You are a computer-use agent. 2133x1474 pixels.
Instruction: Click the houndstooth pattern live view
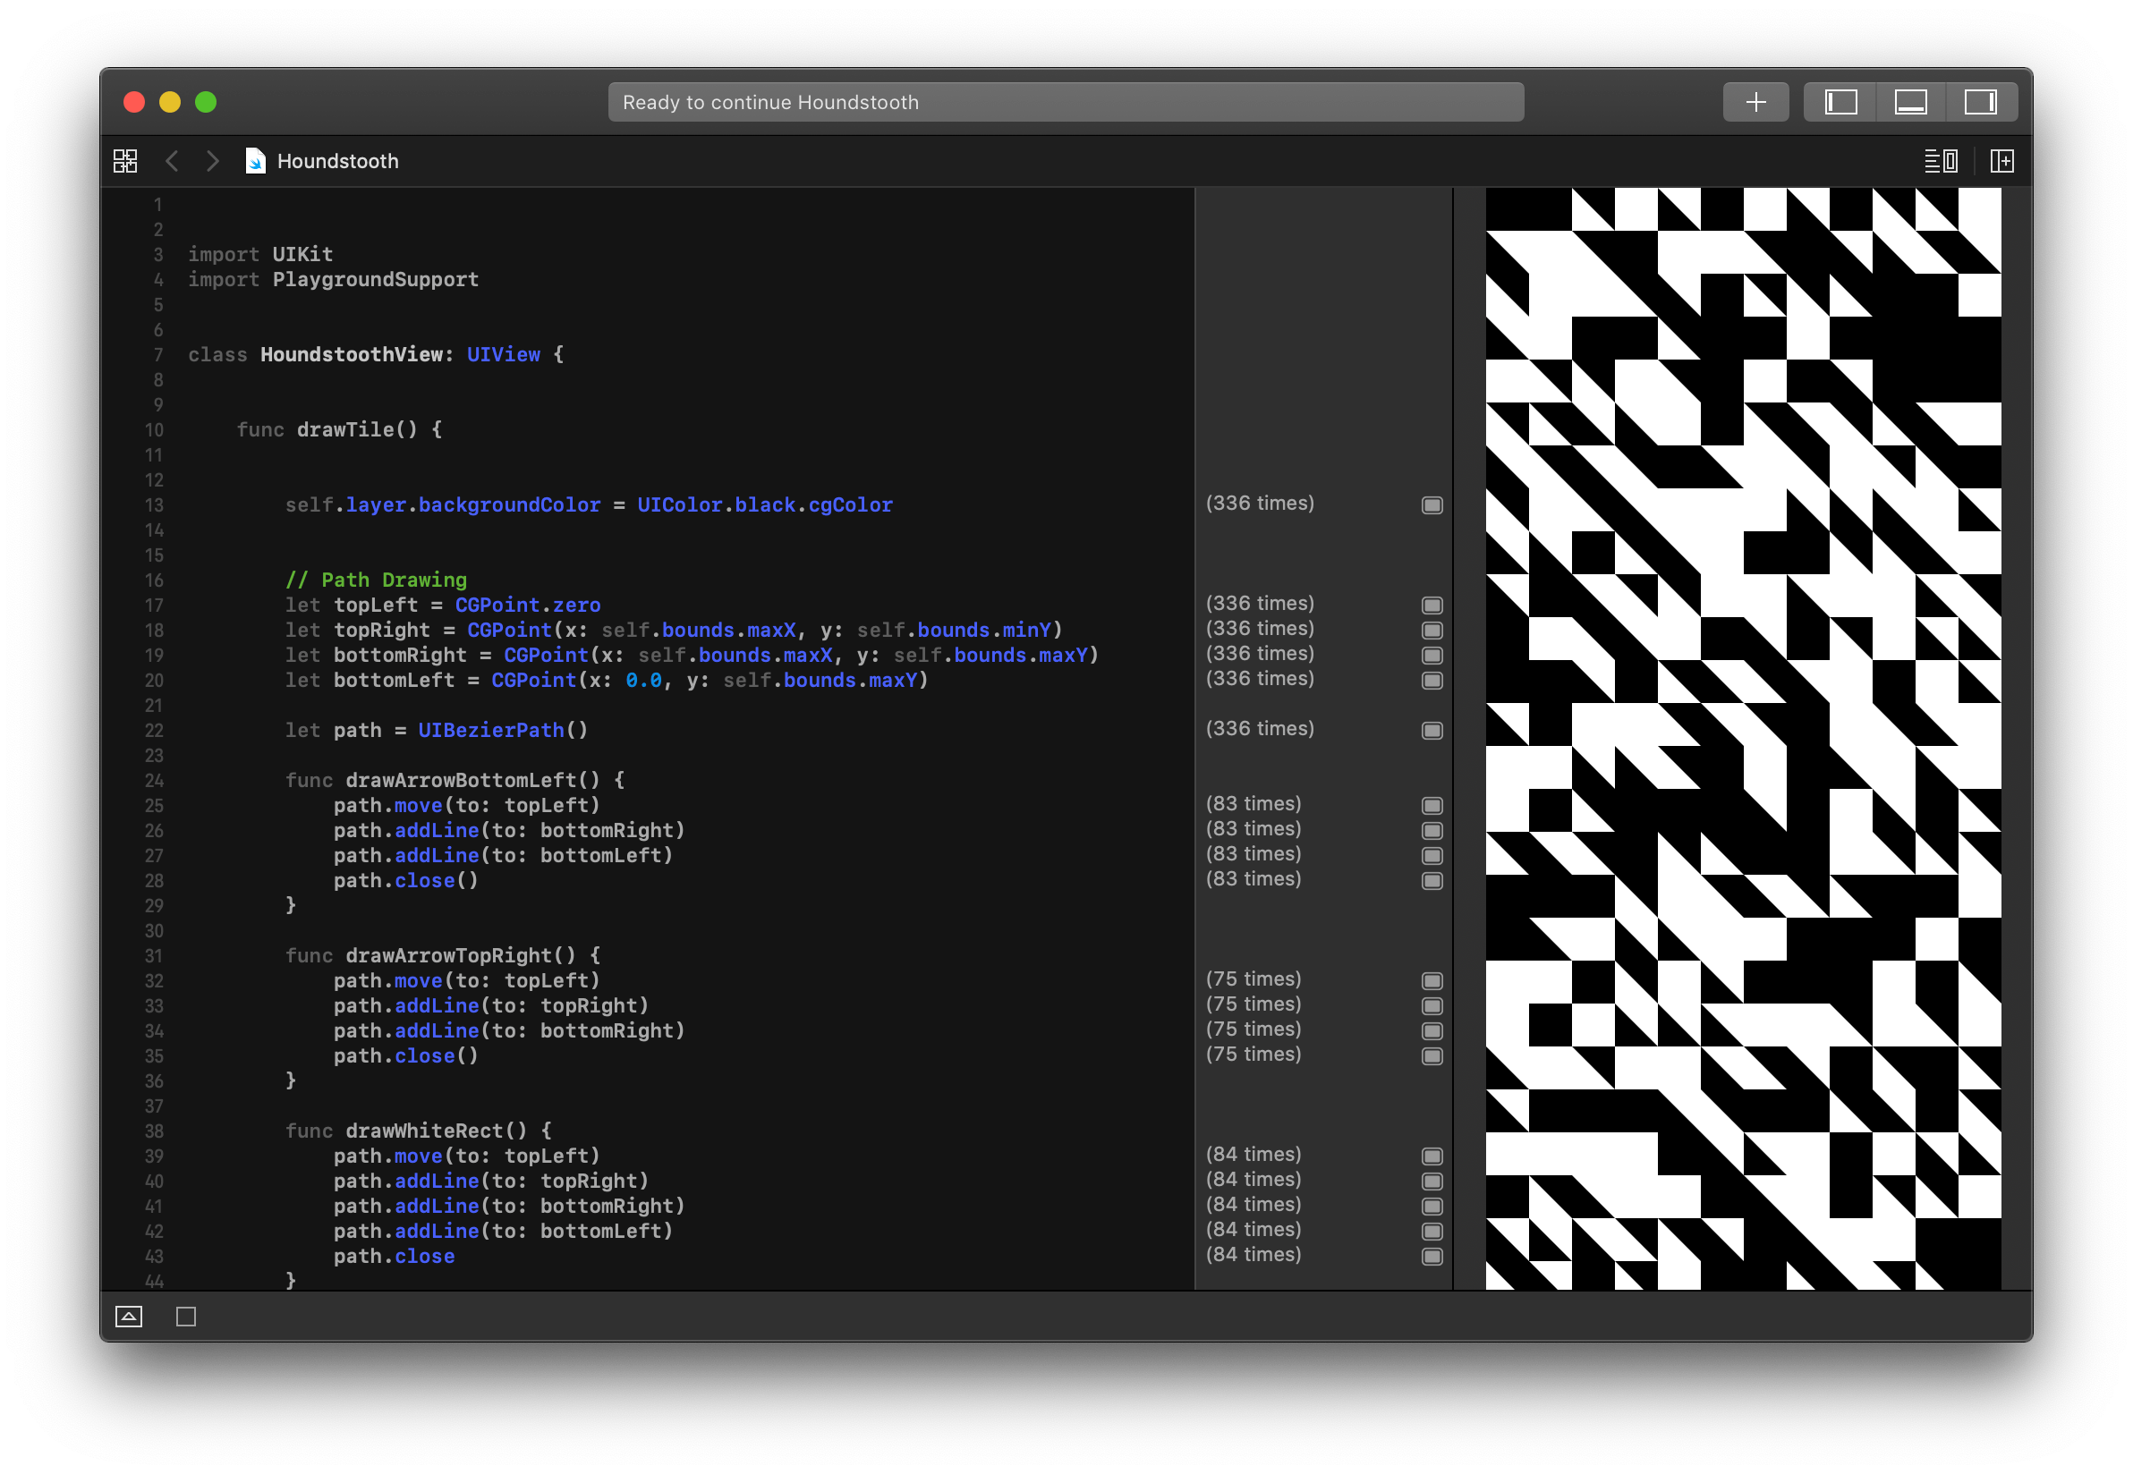(x=1742, y=738)
